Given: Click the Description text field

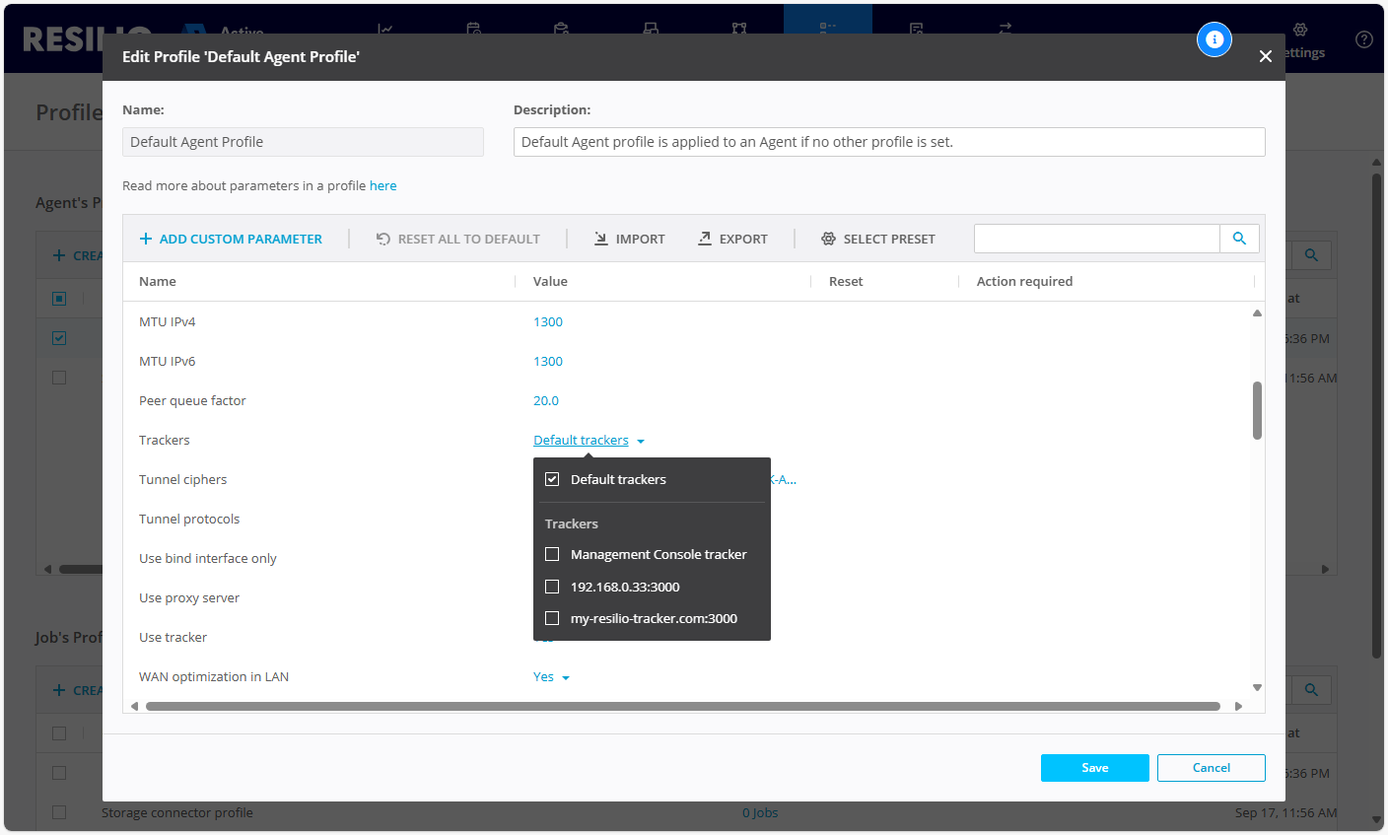Looking at the screenshot, I should (x=888, y=142).
